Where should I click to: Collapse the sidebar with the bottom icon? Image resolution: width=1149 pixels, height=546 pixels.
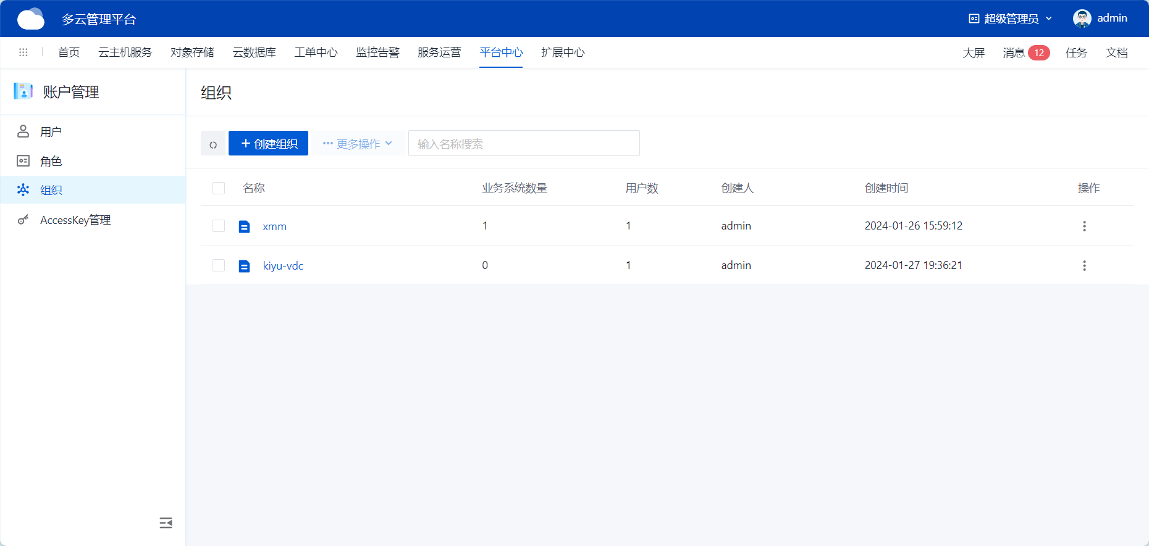[166, 523]
